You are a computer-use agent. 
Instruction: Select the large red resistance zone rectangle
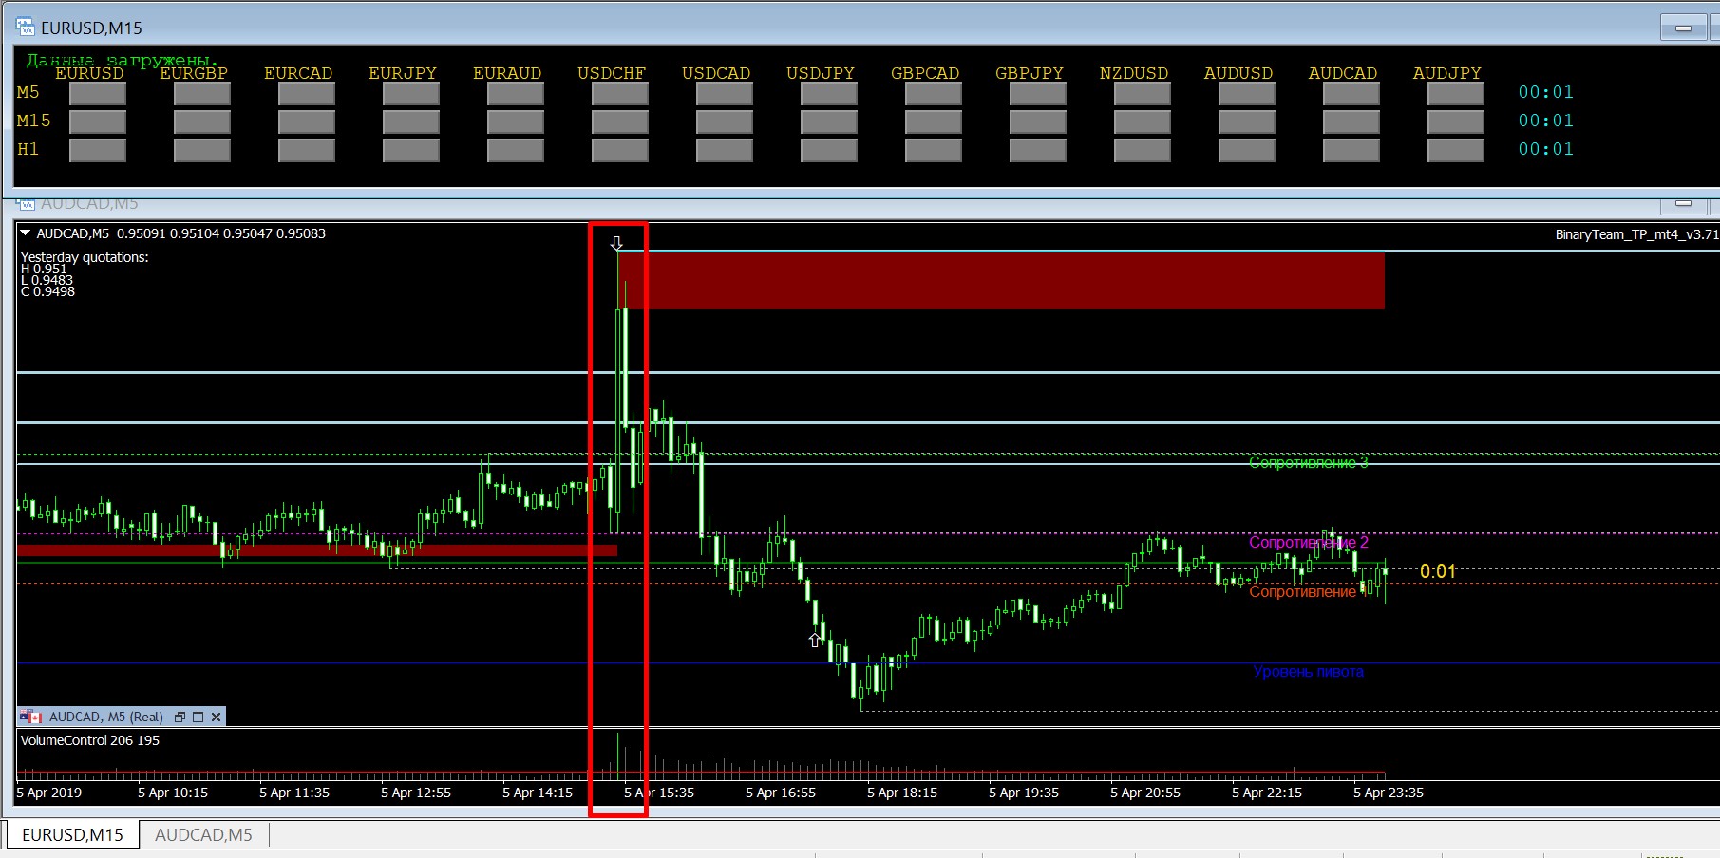point(1001,281)
